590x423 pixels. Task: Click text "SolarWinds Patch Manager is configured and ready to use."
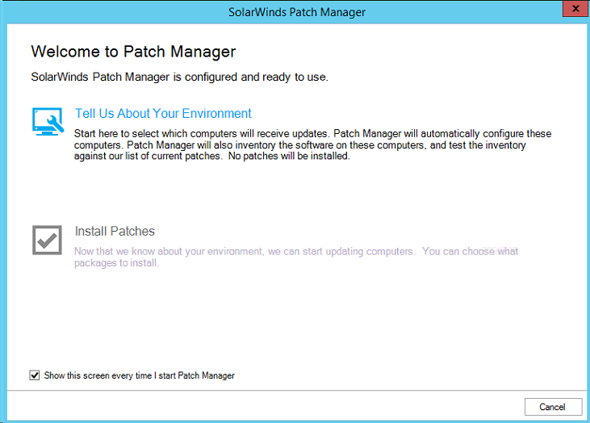(179, 77)
